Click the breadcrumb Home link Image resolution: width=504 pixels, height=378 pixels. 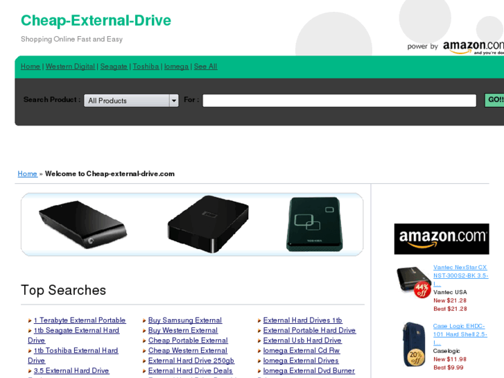[27, 173]
